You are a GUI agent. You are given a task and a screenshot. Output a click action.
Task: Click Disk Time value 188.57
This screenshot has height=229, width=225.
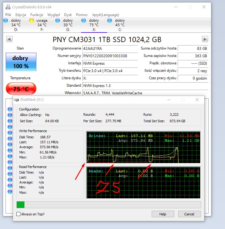(x=45, y=137)
